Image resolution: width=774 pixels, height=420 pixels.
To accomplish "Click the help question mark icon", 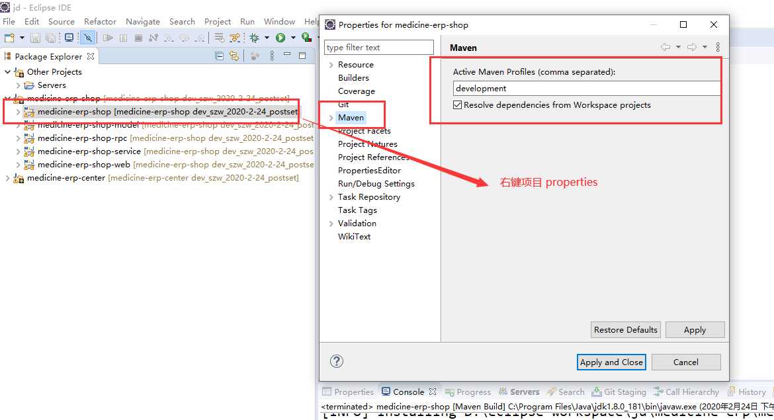I will pos(337,361).
